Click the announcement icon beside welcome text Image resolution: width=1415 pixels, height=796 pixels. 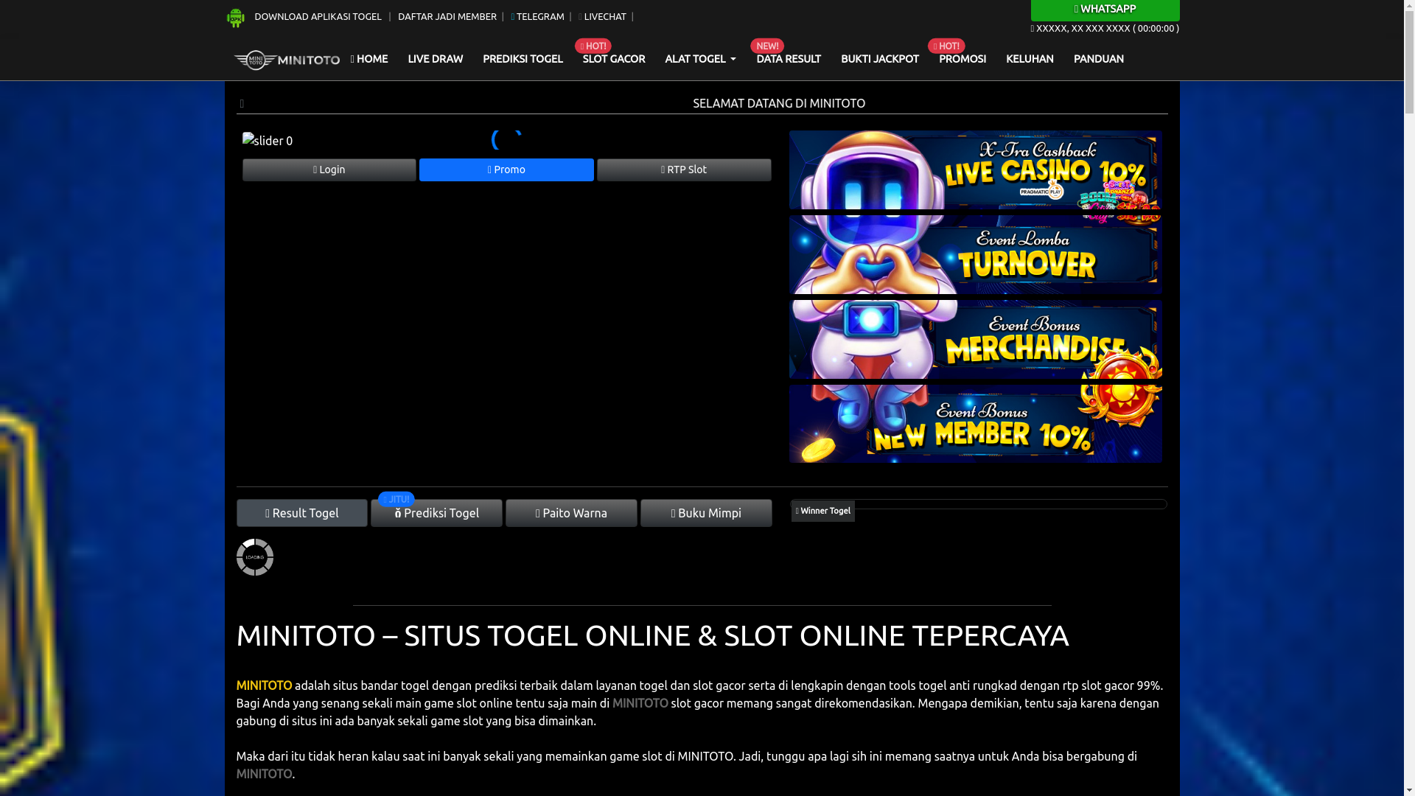[242, 104]
